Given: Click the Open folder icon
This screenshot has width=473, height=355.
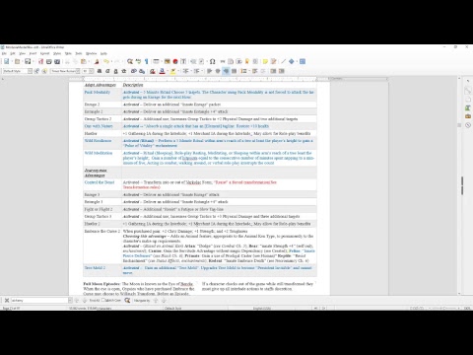Looking at the screenshot, I should [x=17, y=61].
